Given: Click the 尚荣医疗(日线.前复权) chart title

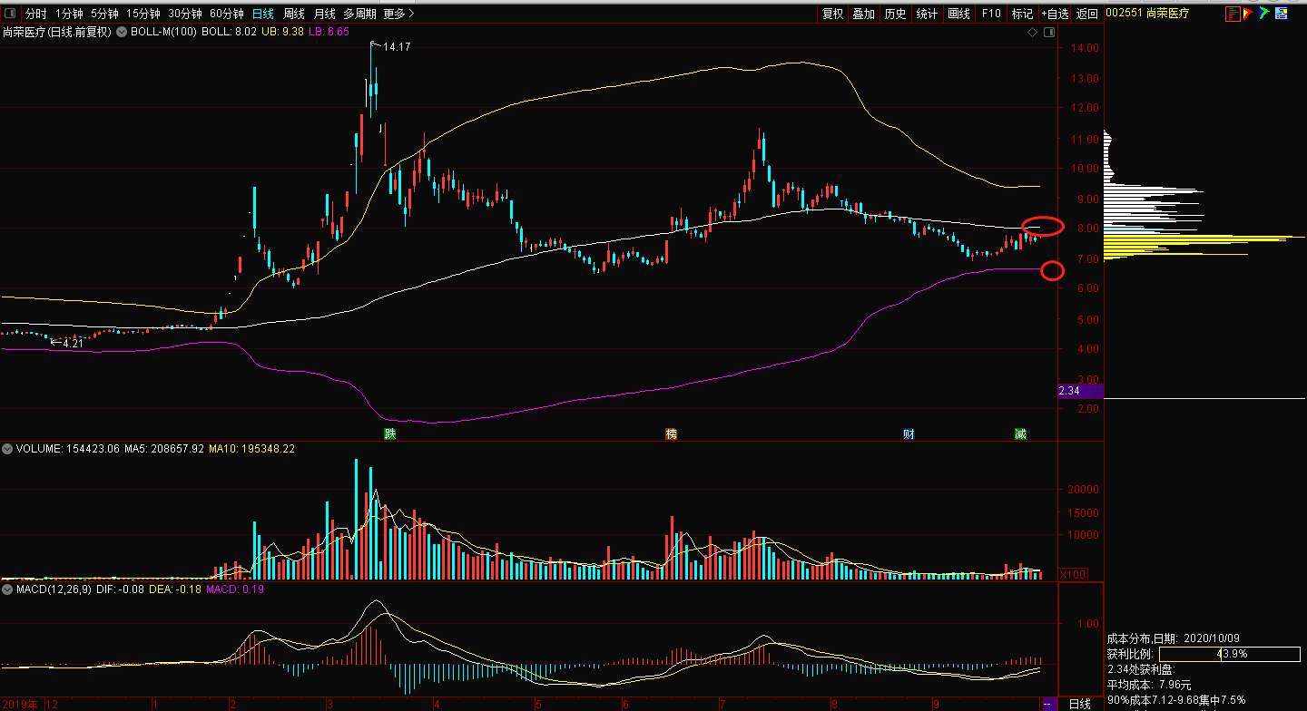Looking at the screenshot, I should [56, 32].
